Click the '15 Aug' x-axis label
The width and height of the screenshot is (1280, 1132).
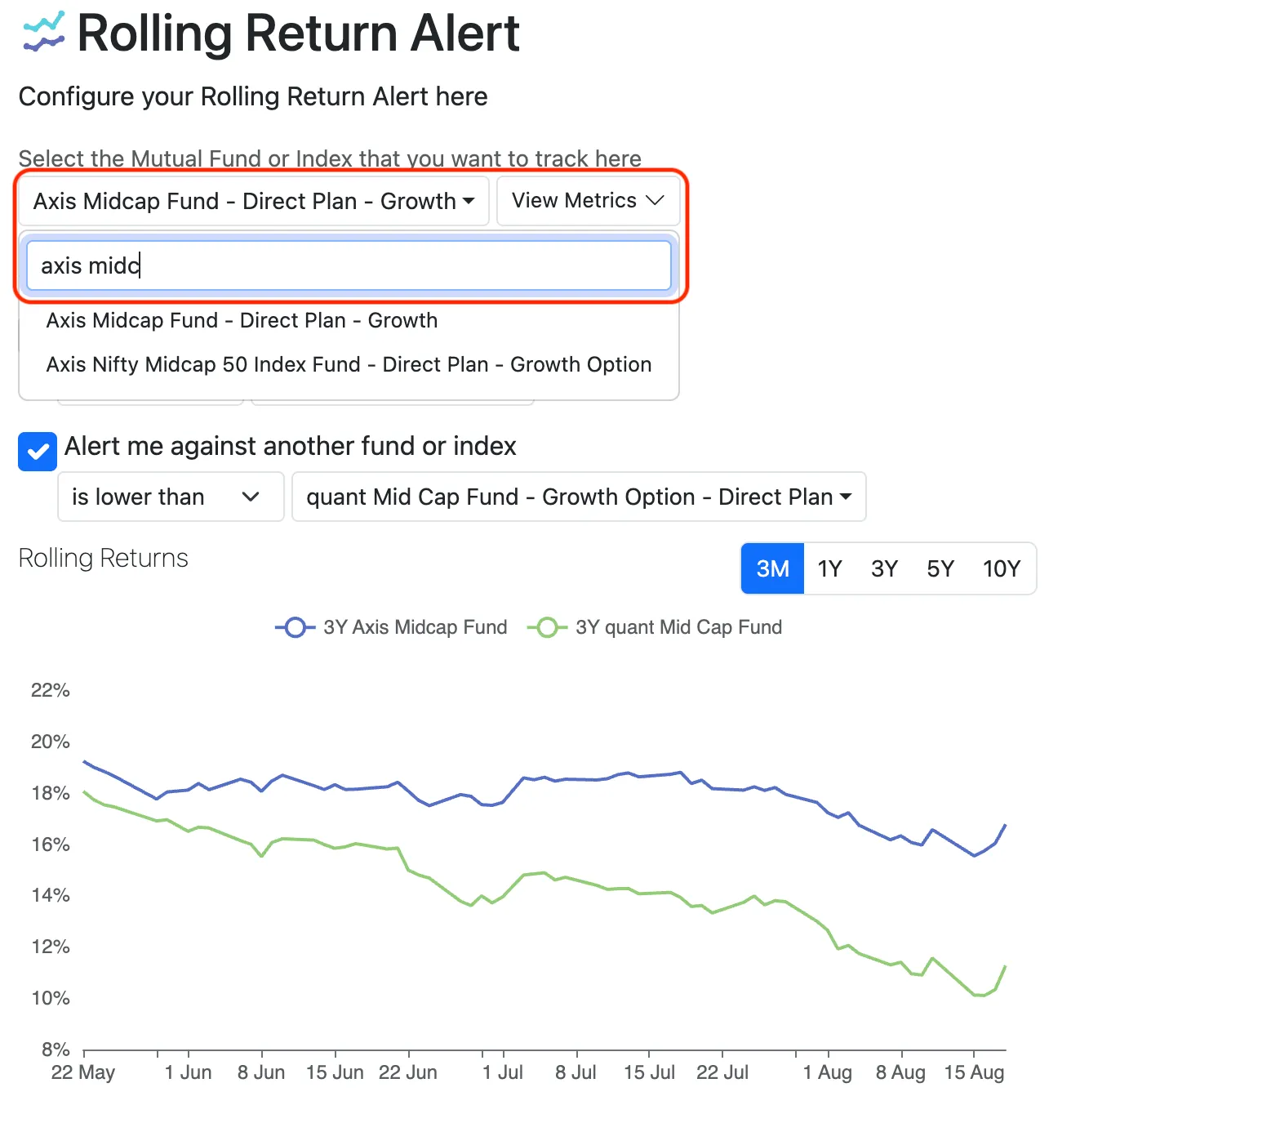974,1072
